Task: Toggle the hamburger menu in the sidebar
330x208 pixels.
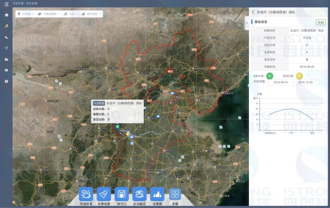Action: pos(6,4)
